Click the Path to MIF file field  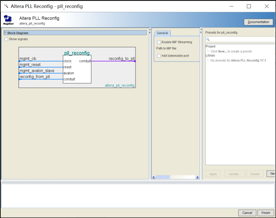[189, 49]
